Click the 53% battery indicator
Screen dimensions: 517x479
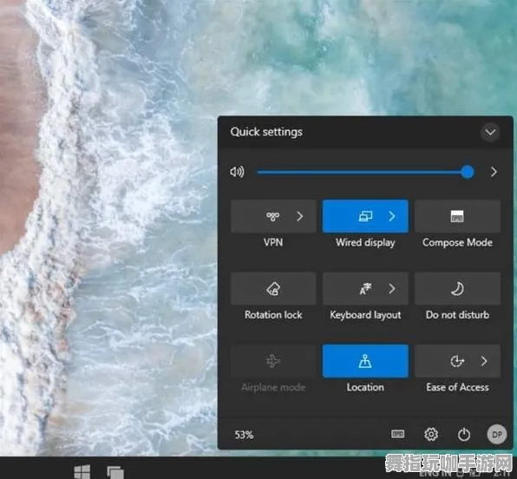244,435
